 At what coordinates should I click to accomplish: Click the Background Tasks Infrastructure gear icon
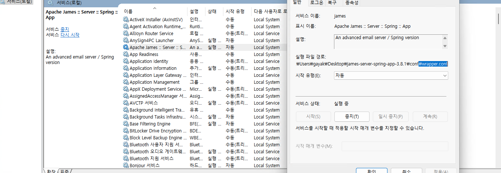click(126, 117)
